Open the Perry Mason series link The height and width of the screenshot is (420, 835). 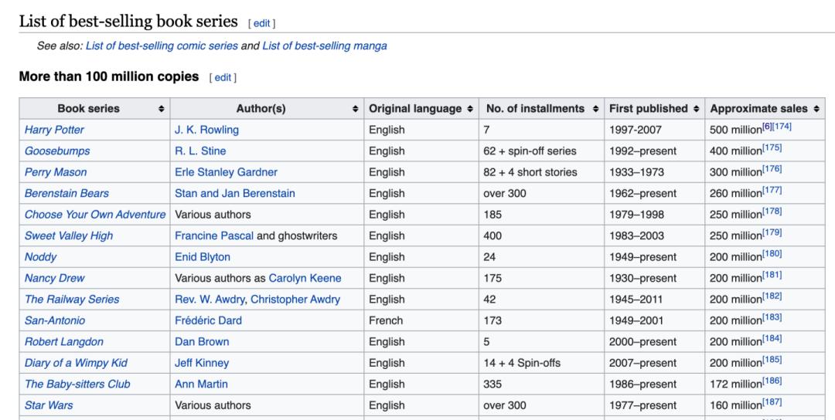[x=56, y=172]
